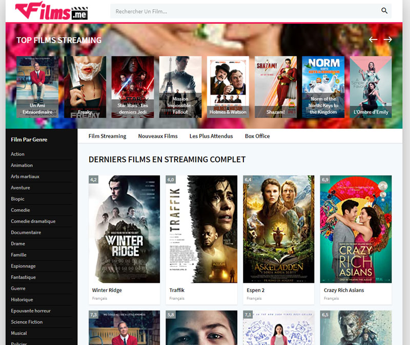Click DERNIERS FILMS EN STREAMING COMPLET heading

(167, 160)
